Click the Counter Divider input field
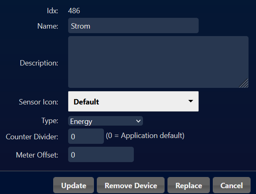256x194 pixels. [86, 136]
